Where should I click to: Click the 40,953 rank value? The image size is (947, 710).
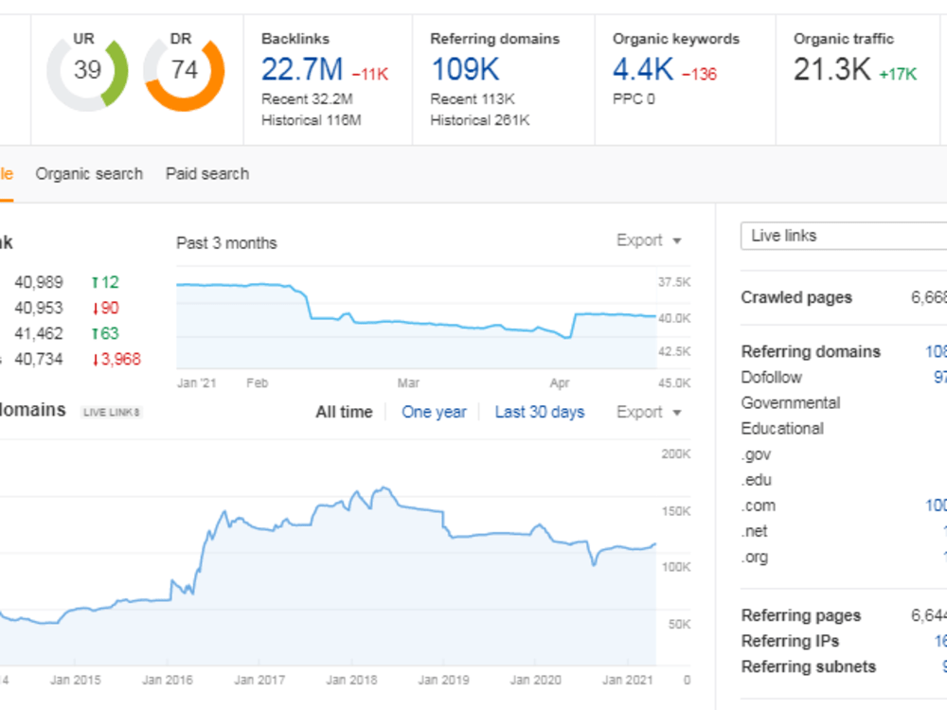39,308
